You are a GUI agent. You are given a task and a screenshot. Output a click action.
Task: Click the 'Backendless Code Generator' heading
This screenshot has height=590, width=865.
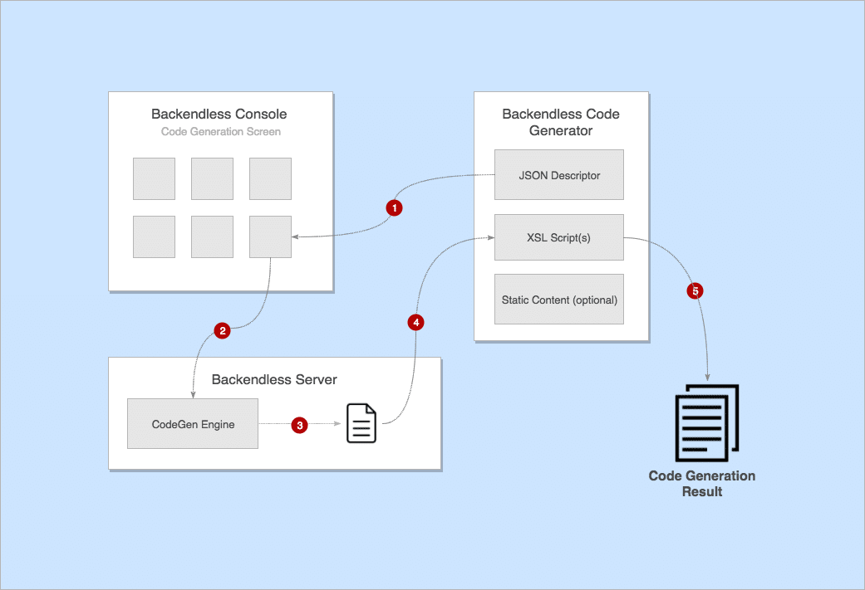pos(561,122)
